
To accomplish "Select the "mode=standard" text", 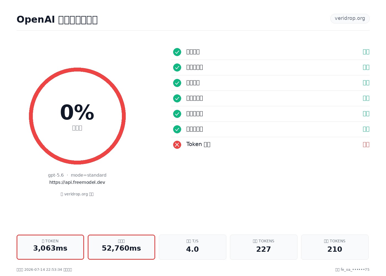I will point(89,175).
